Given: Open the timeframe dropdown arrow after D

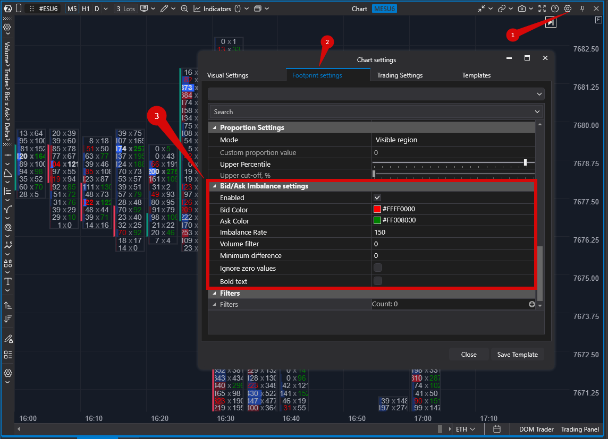Looking at the screenshot, I should 105,8.
